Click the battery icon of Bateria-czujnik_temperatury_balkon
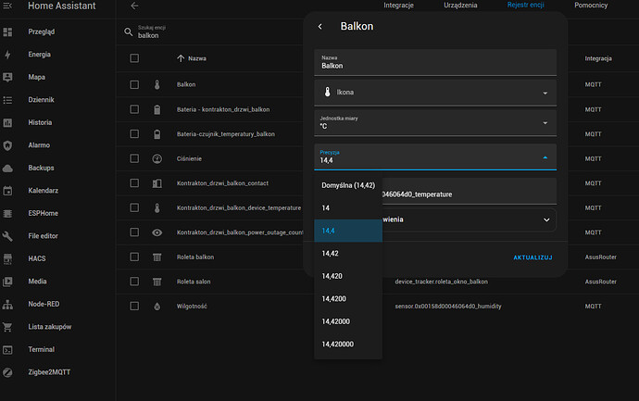Screen dimensions: 639x401 click(157, 134)
